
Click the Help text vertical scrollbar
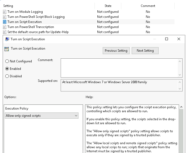181,128
